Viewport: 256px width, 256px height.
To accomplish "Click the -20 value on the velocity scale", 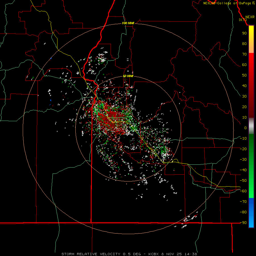I will coord(243,149).
